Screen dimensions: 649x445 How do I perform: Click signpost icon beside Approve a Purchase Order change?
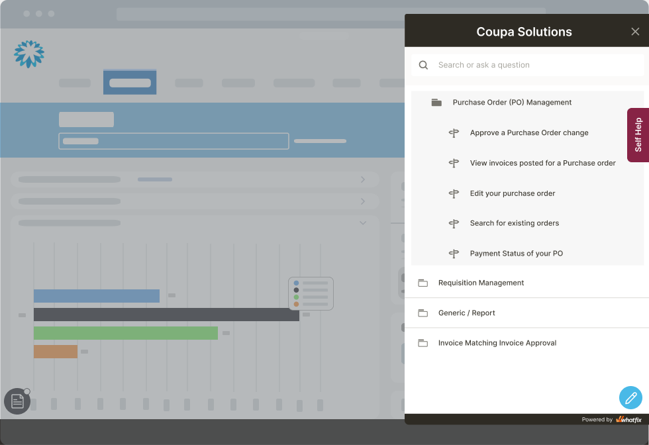tap(454, 133)
